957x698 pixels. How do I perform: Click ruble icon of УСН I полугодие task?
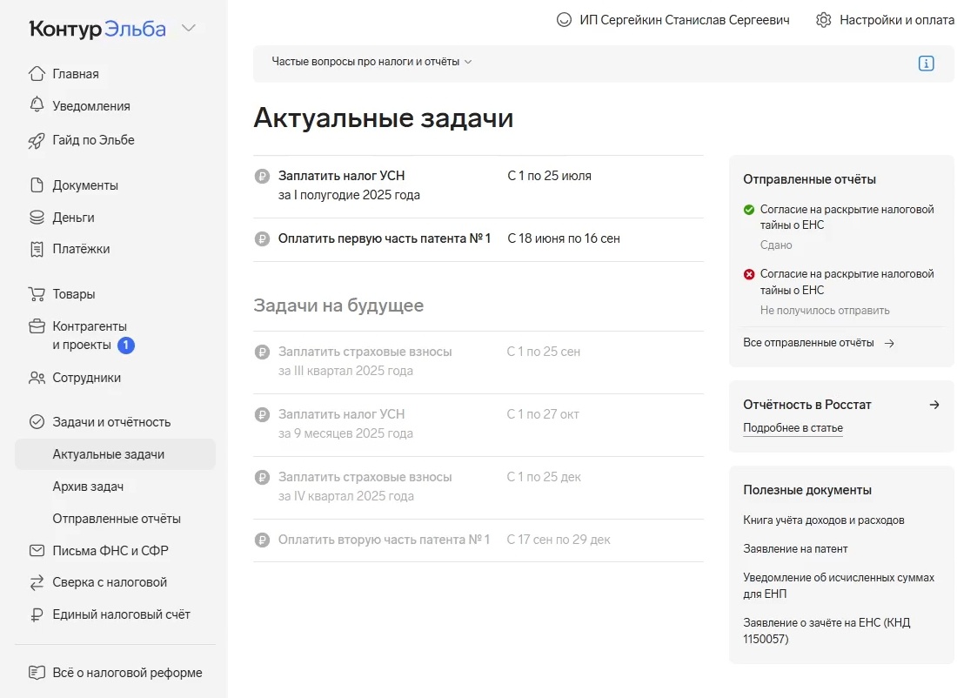coord(262,177)
